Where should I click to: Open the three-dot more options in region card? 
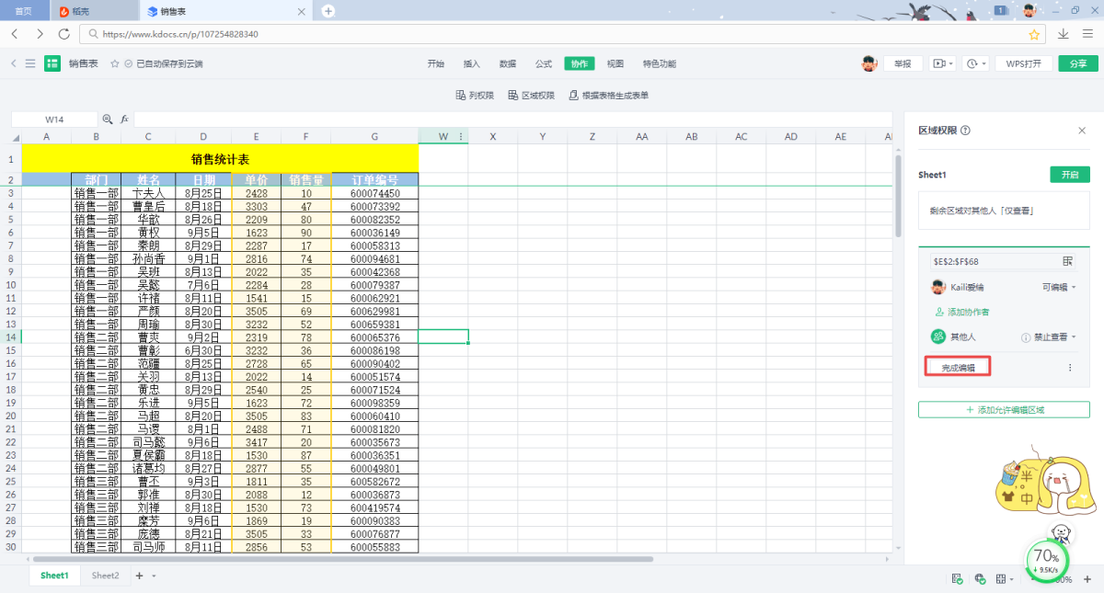[x=1069, y=368]
